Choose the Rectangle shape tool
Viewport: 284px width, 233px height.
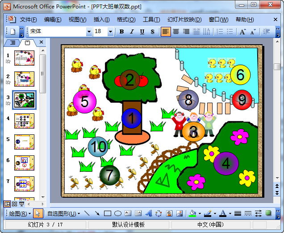(x=107, y=213)
